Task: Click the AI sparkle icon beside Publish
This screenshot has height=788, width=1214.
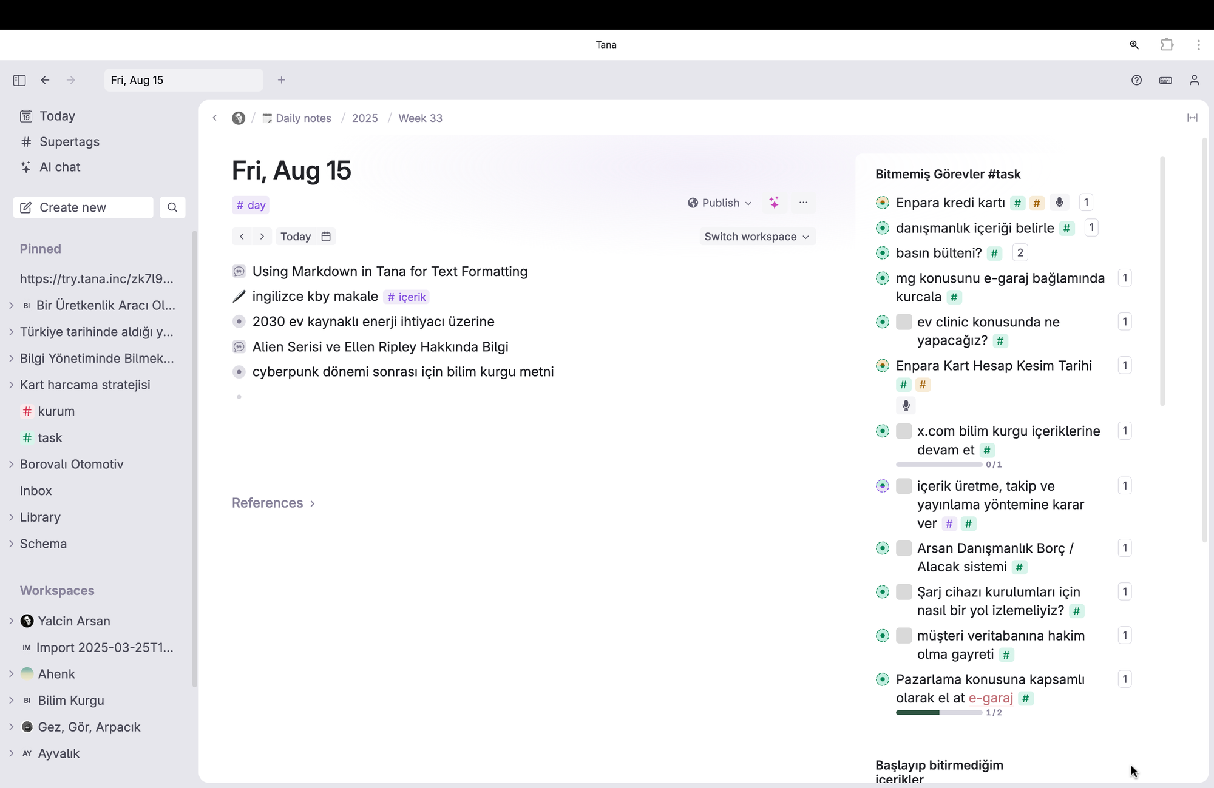Action: pos(774,203)
